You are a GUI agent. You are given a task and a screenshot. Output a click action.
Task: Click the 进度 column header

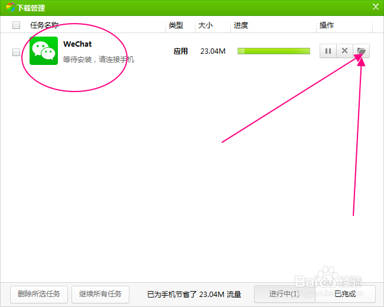(x=241, y=25)
